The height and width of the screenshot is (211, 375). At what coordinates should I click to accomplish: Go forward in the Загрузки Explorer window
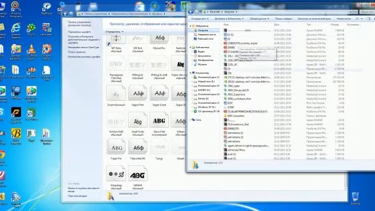tap(196, 12)
